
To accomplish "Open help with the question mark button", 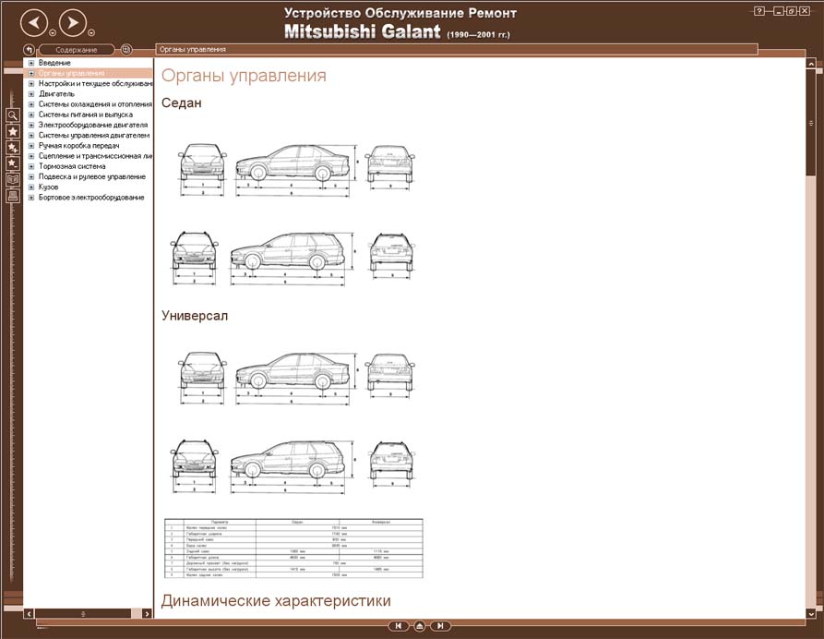I will (x=758, y=11).
